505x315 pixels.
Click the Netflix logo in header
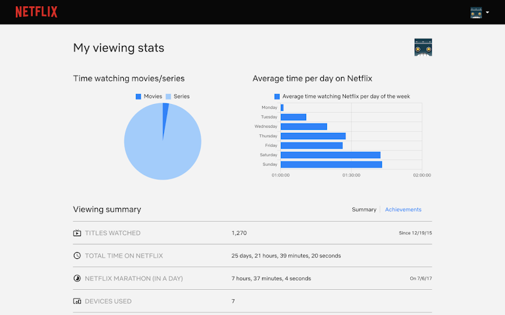[37, 12]
